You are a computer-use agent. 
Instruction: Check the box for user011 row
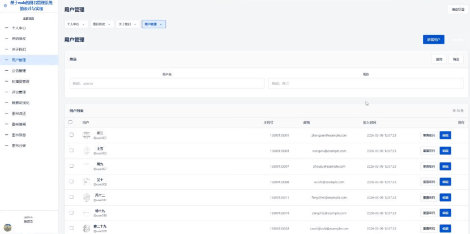(71, 197)
